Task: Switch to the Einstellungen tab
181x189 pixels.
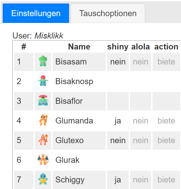Action: [36, 13]
